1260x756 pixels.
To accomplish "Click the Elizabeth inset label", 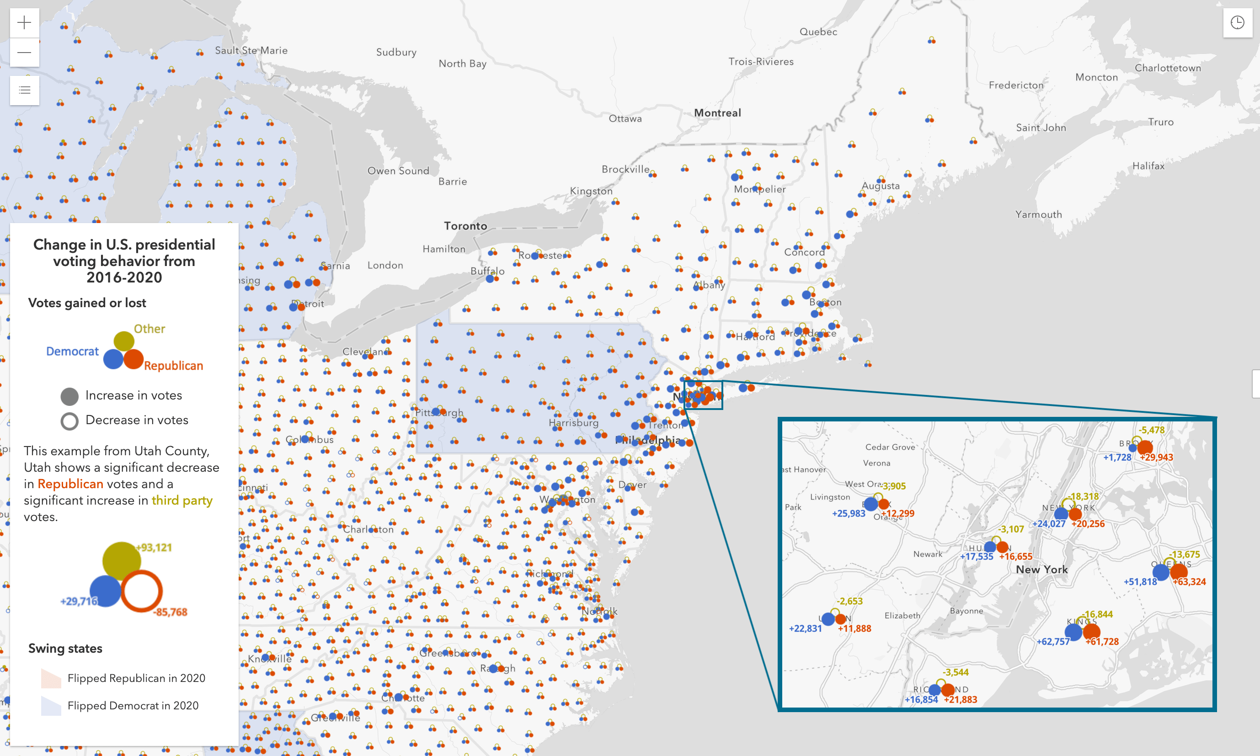I will click(x=902, y=615).
